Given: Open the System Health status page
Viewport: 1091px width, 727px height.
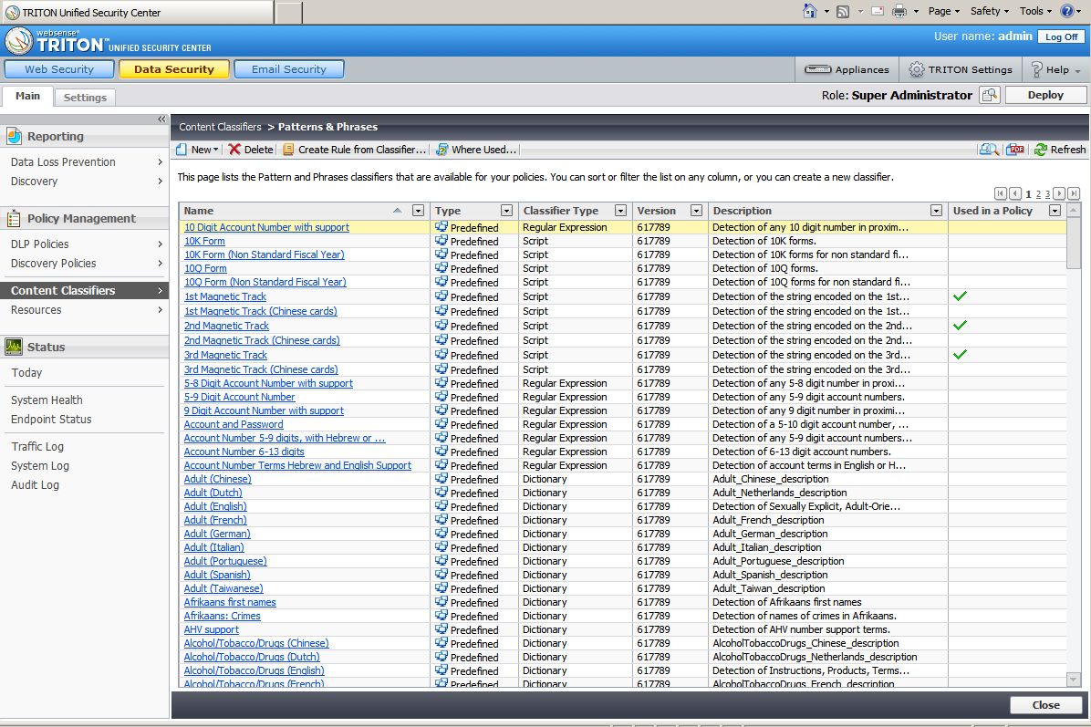Looking at the screenshot, I should click(47, 400).
